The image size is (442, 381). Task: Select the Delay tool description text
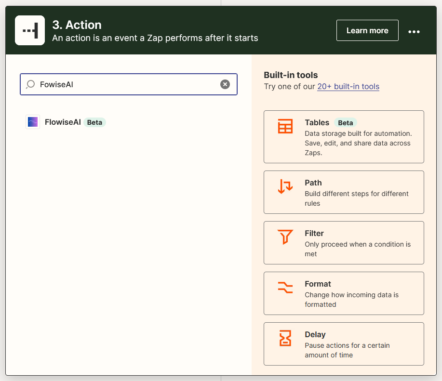(x=347, y=350)
